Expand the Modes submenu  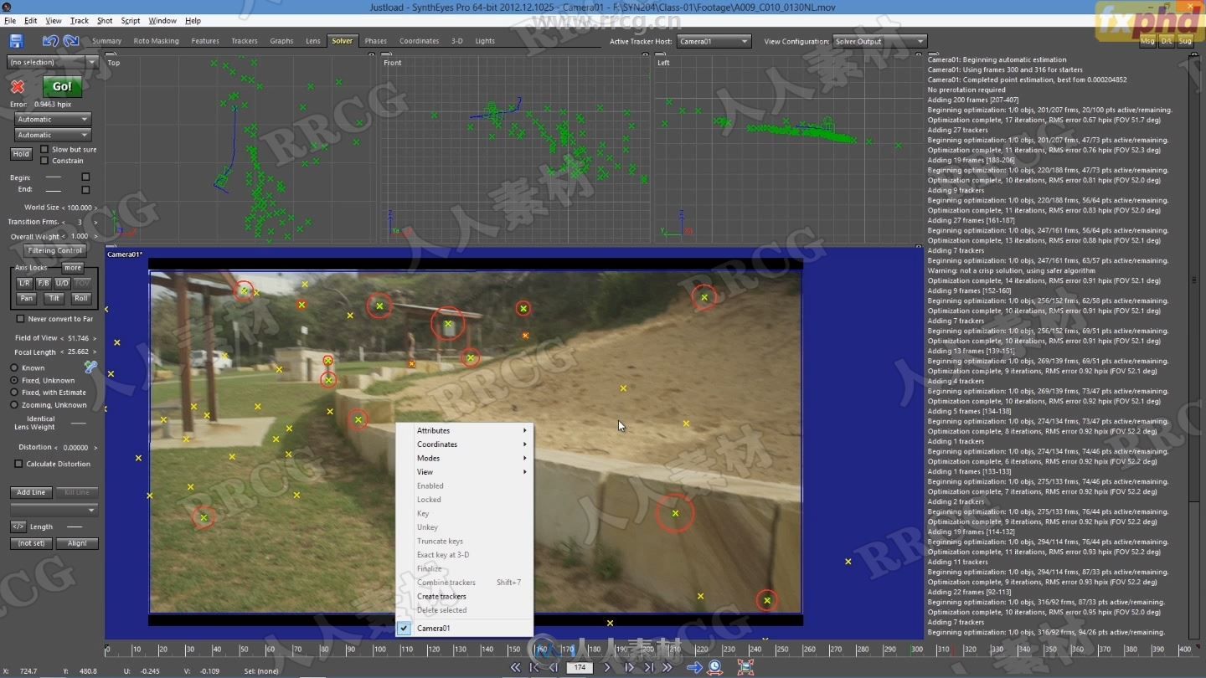[465, 458]
